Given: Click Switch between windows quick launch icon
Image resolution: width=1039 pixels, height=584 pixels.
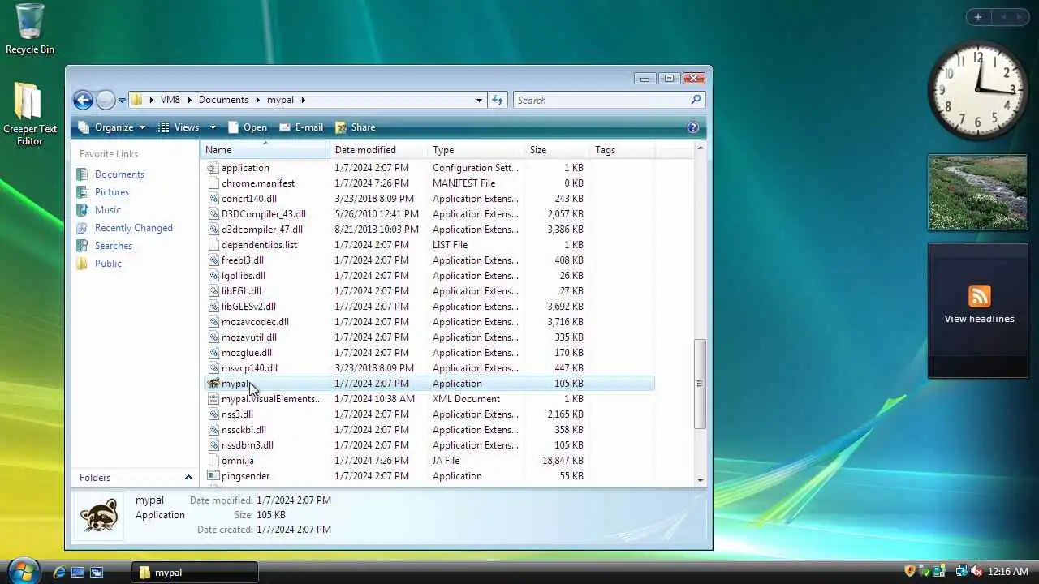Looking at the screenshot, I should tap(97, 572).
